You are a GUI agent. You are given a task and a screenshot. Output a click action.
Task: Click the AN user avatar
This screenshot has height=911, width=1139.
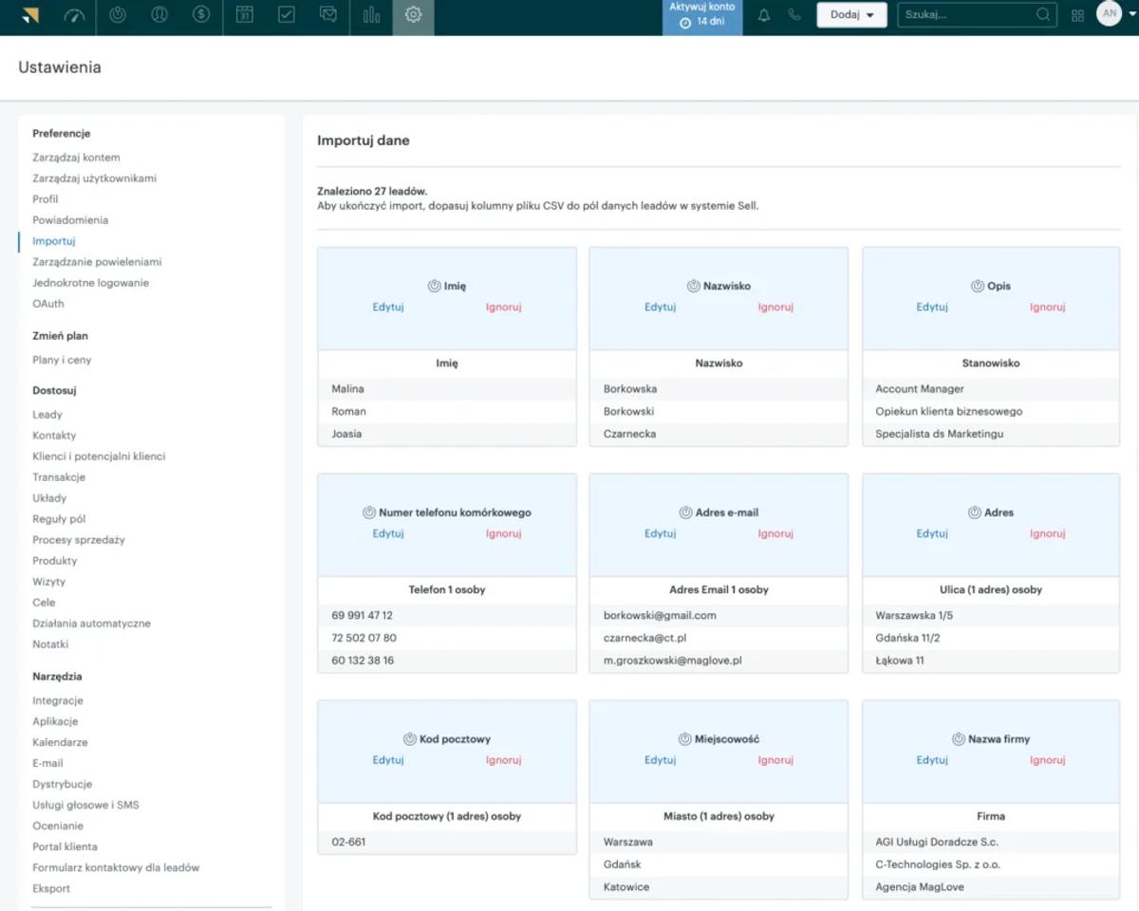pyautogui.click(x=1109, y=13)
